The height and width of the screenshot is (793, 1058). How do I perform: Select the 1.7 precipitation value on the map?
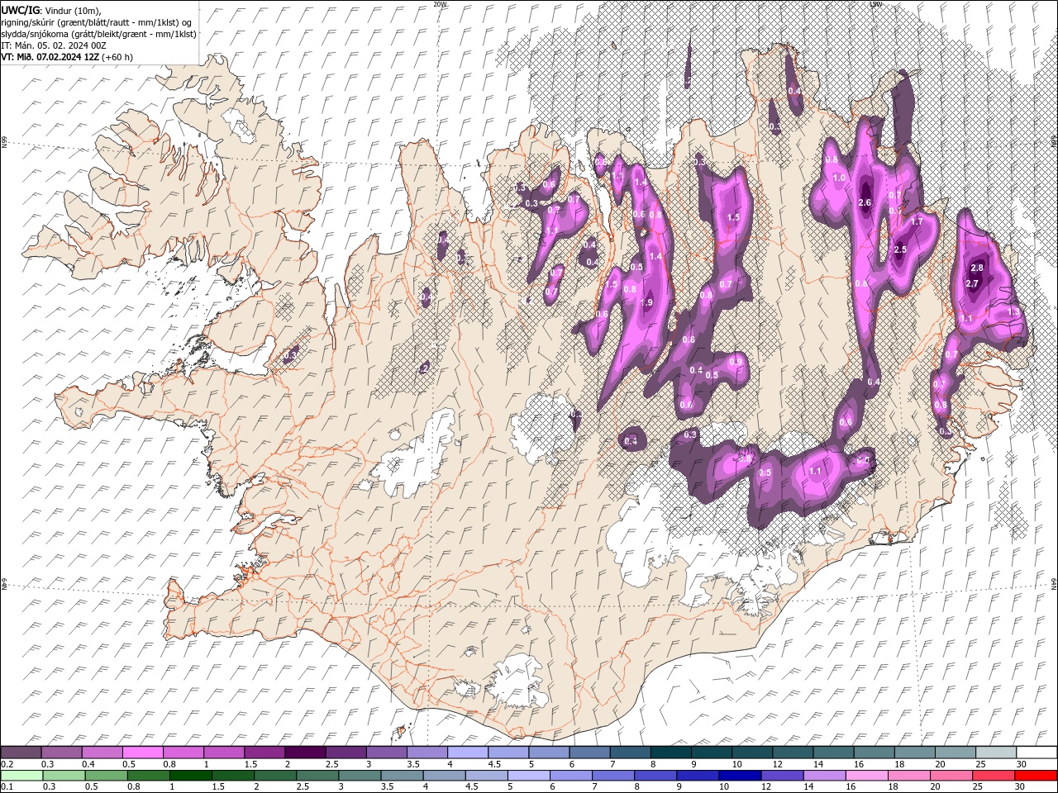(917, 221)
